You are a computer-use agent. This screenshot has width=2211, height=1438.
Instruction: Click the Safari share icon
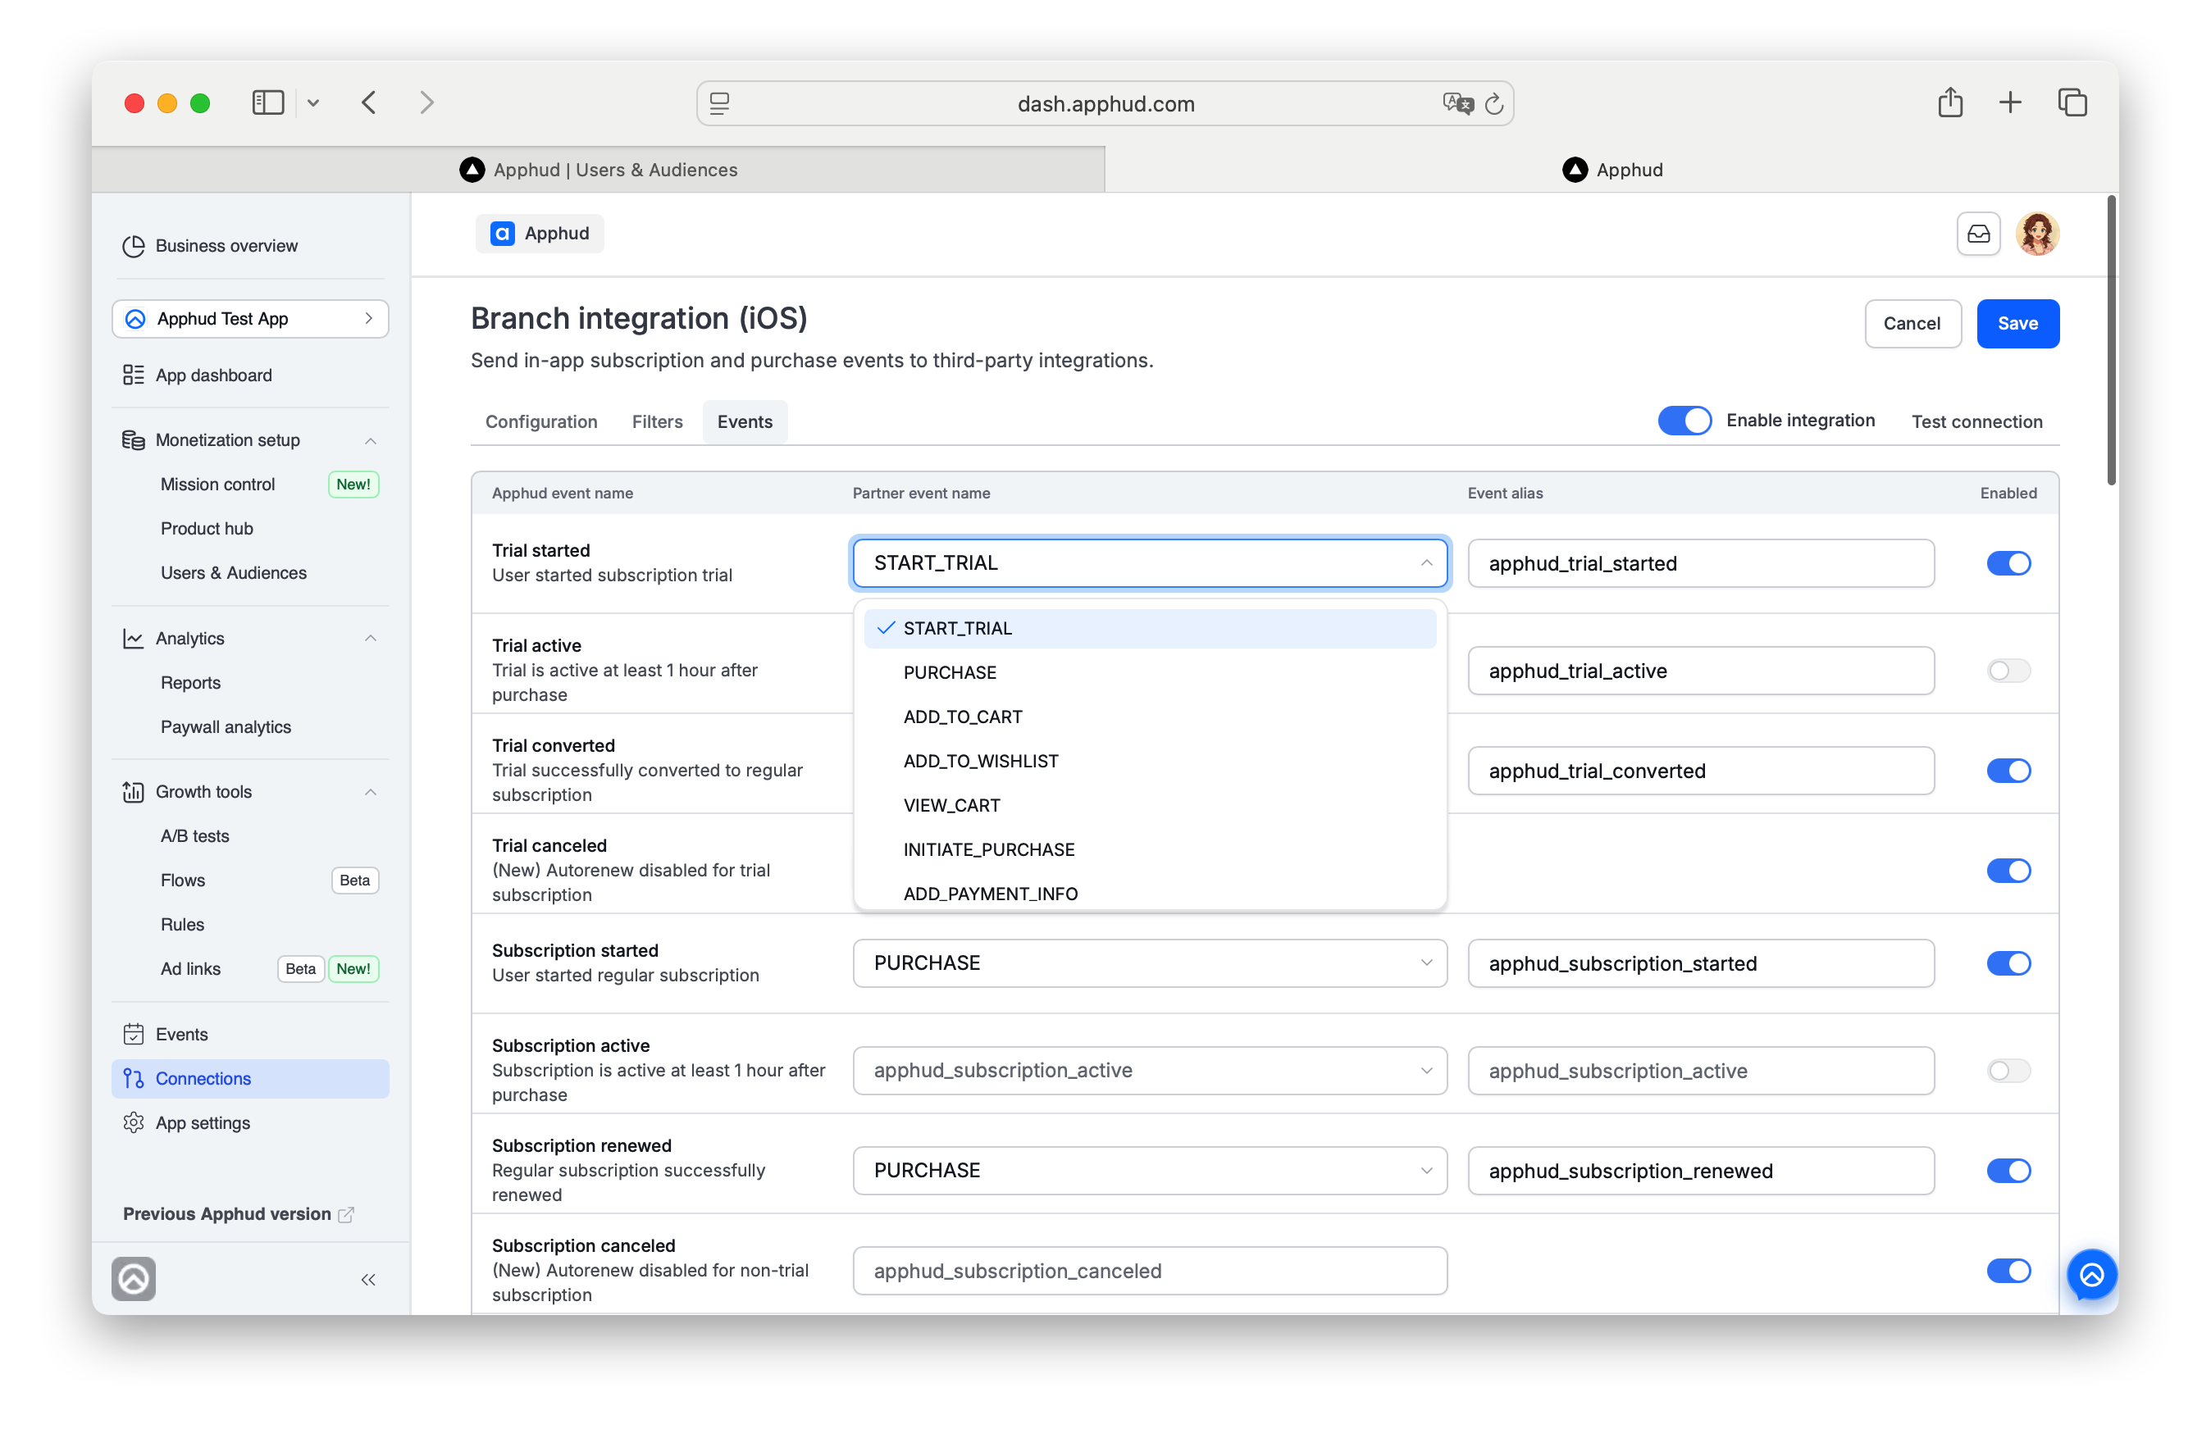(1949, 102)
